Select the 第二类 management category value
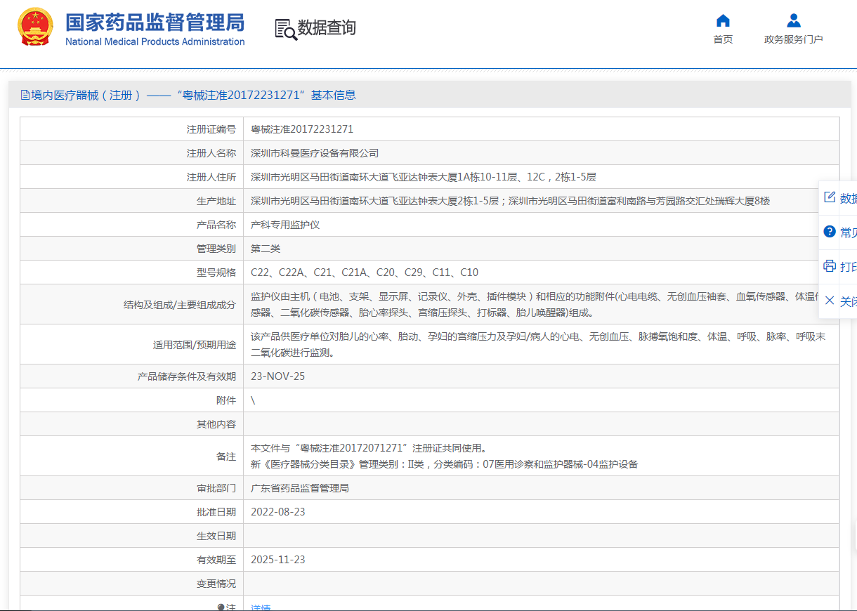This screenshot has height=611, width=857. point(266,249)
